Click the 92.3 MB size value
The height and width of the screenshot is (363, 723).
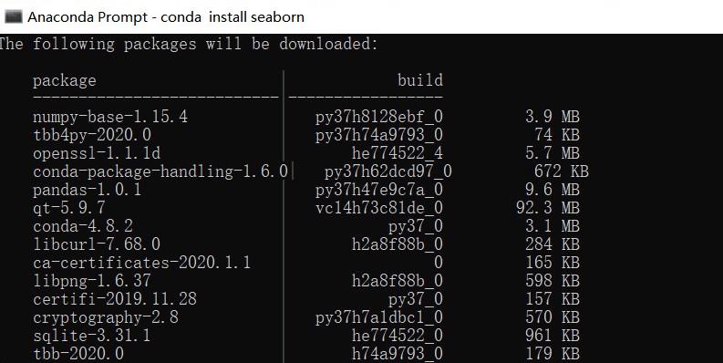click(548, 208)
